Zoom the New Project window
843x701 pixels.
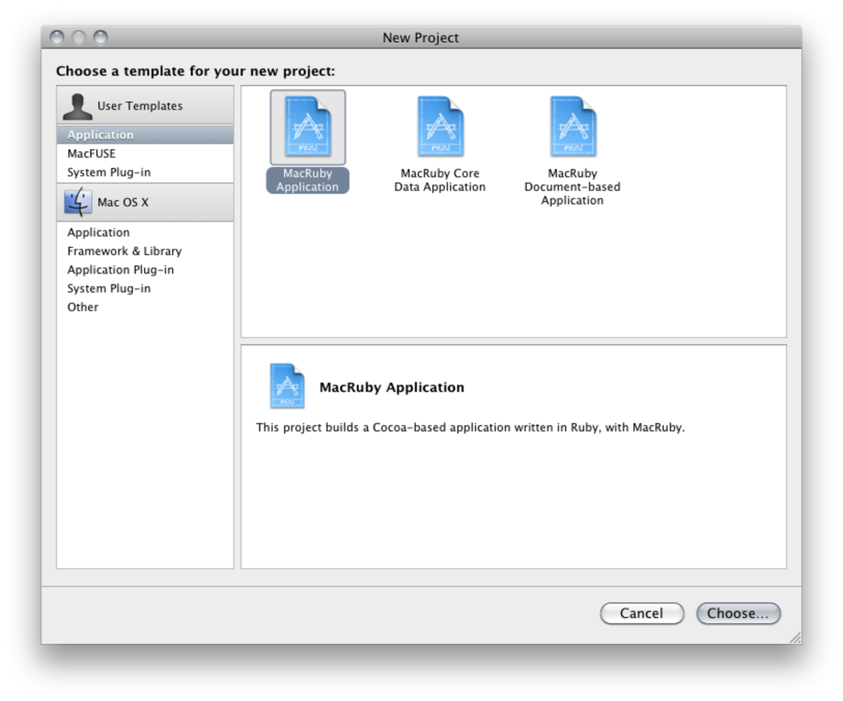(x=101, y=38)
